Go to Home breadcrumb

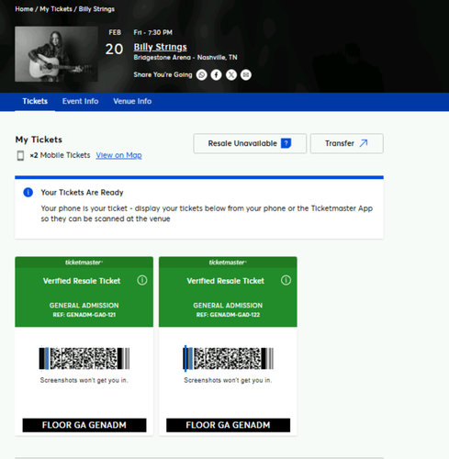pos(24,9)
